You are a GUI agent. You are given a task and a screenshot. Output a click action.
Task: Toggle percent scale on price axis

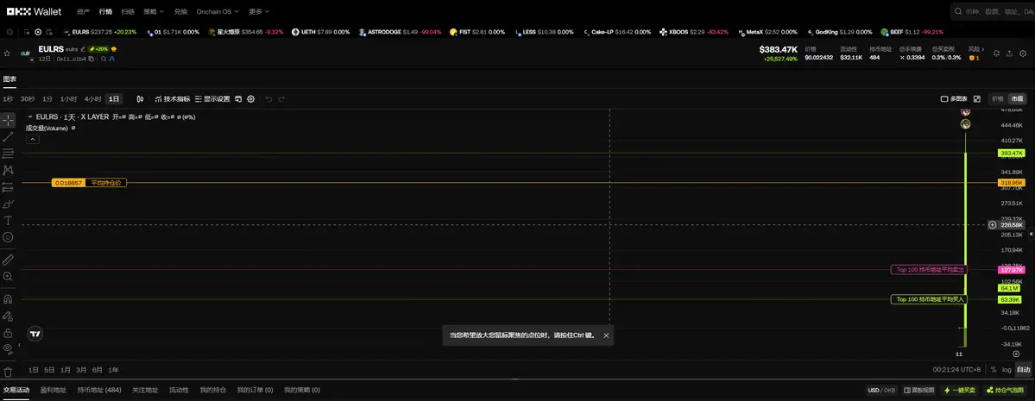point(993,370)
